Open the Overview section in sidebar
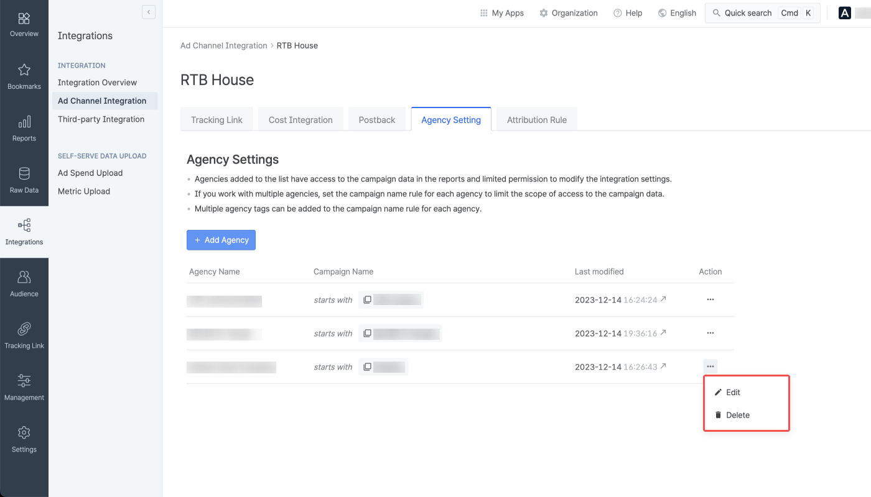Screen dimensions: 871x497 pyautogui.click(x=24, y=25)
